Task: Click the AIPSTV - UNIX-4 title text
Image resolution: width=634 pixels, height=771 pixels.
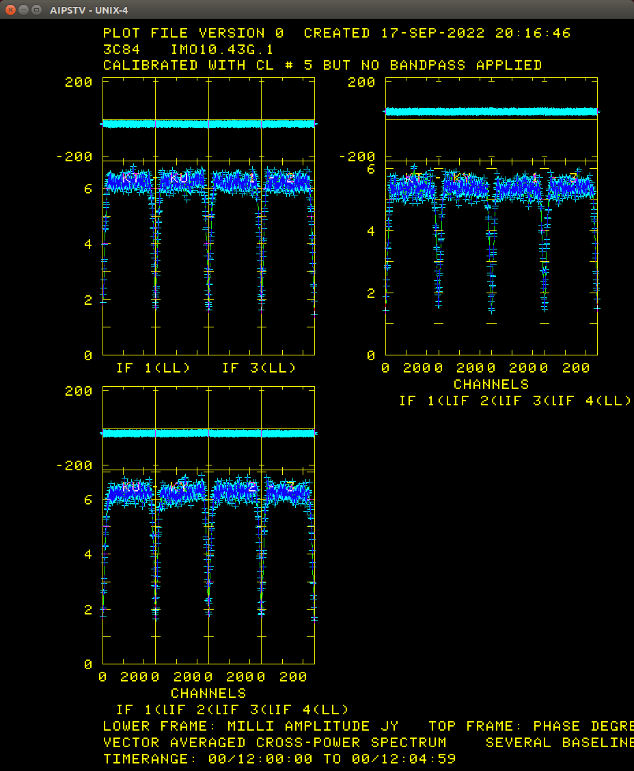Action: (89, 10)
